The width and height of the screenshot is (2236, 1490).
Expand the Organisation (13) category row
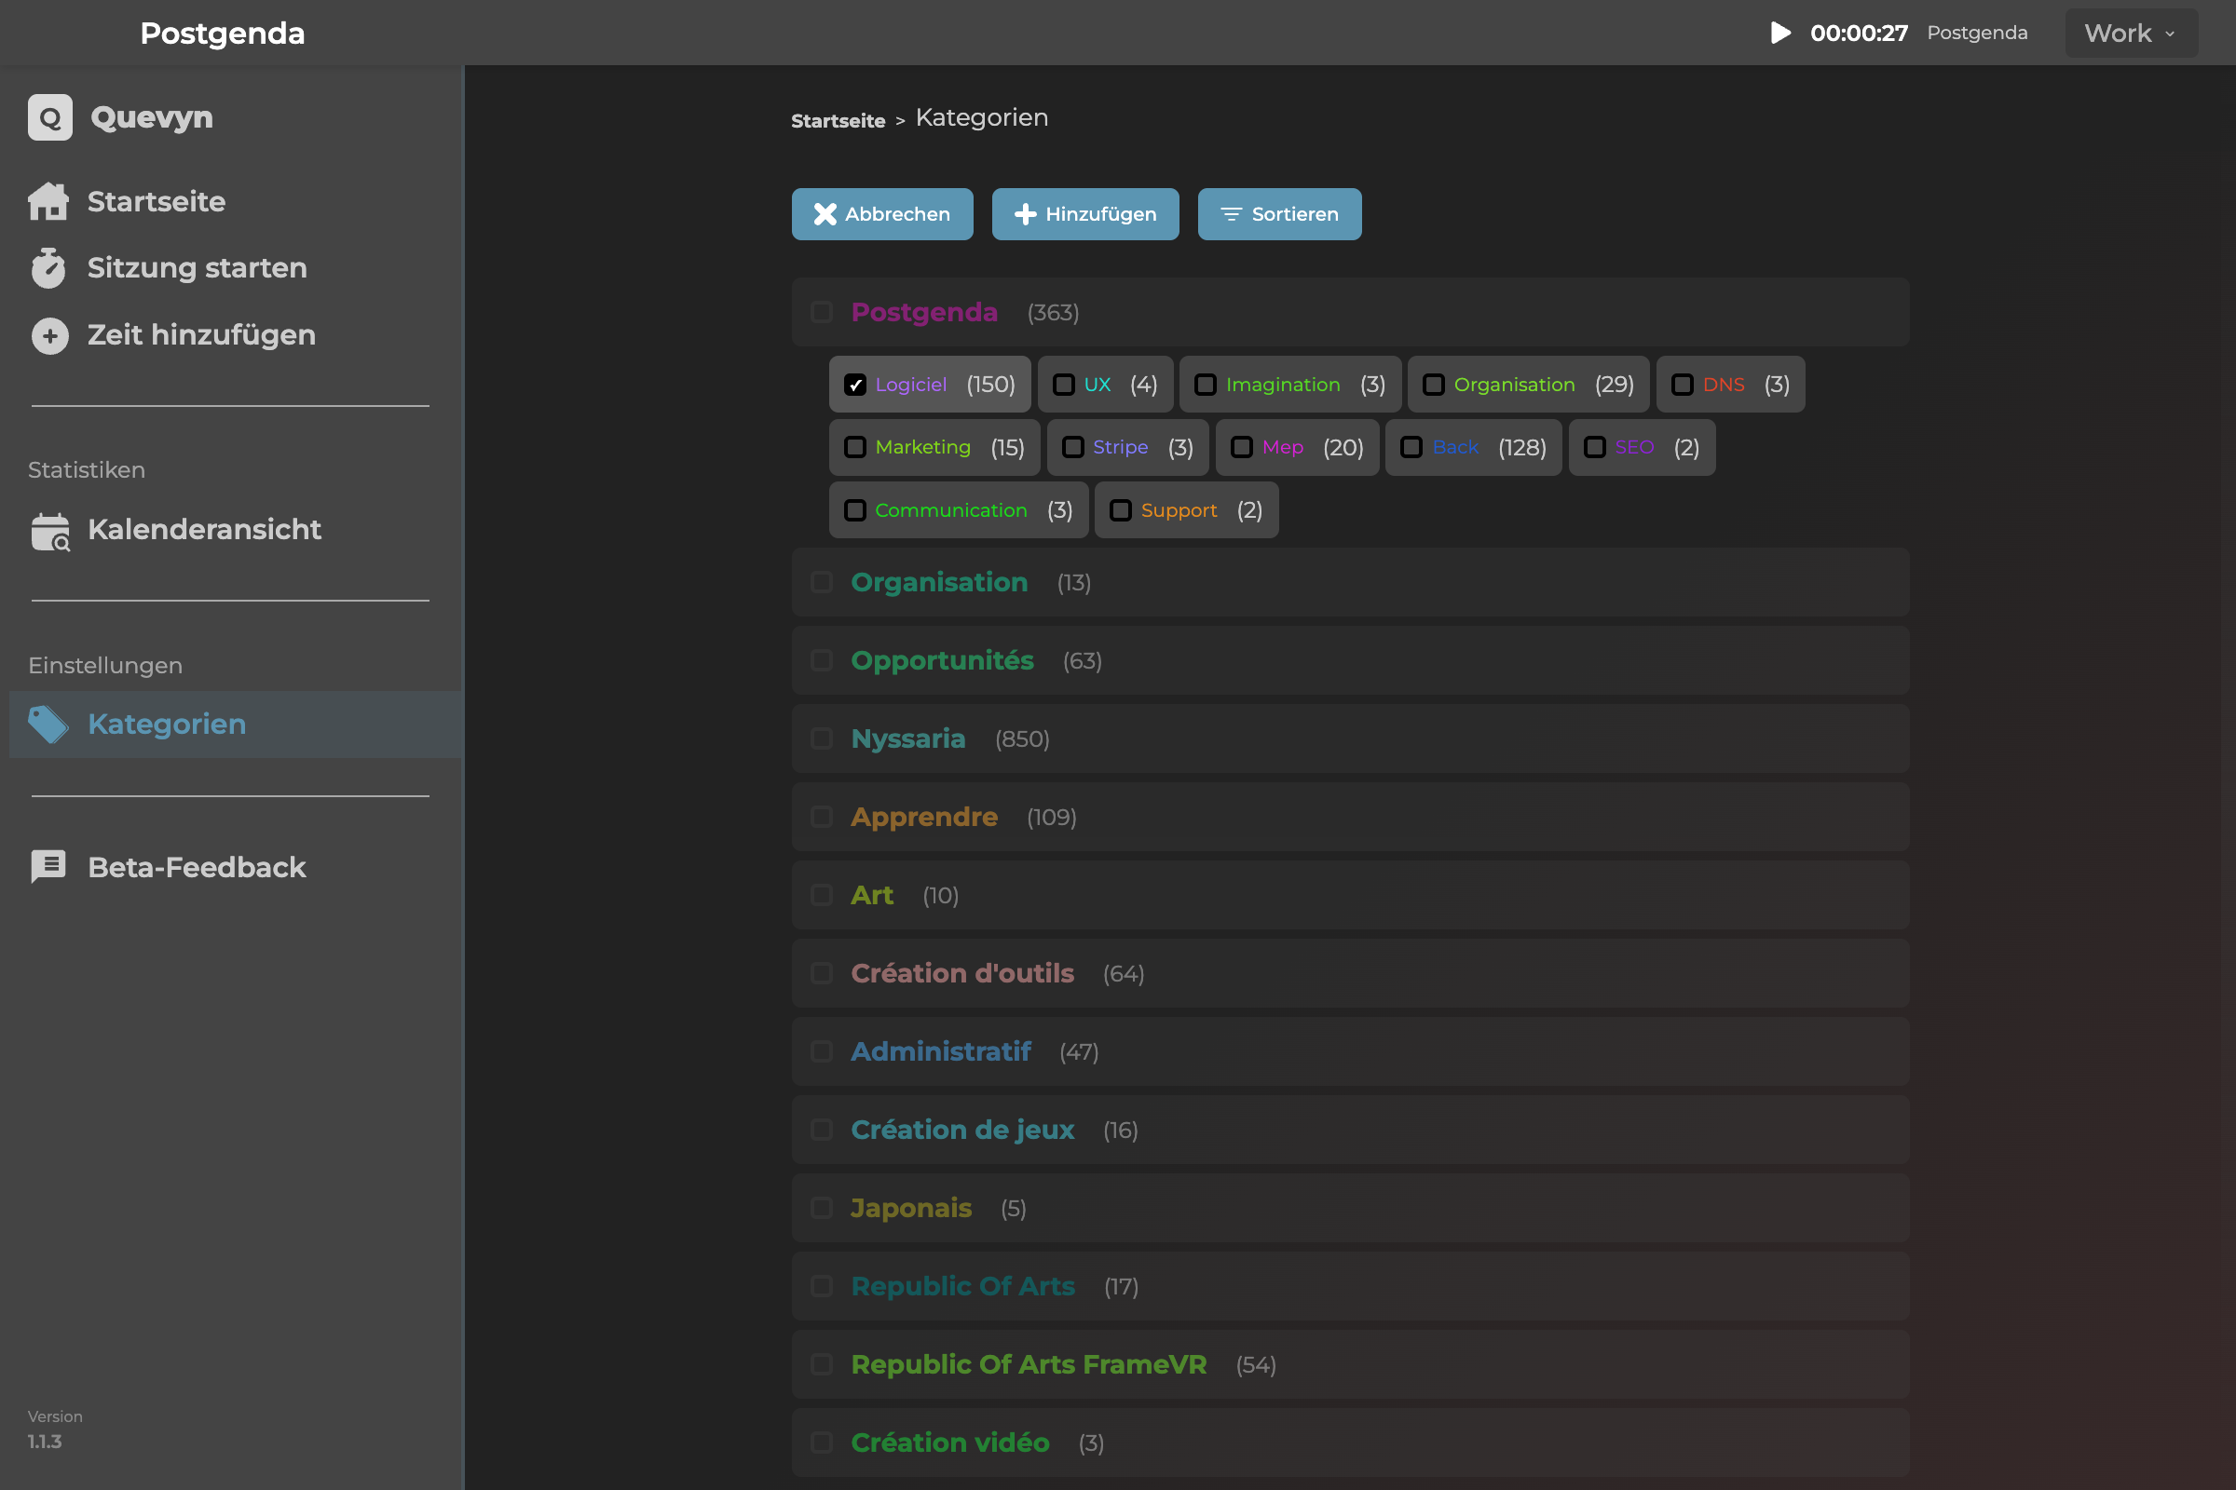[x=1350, y=583]
